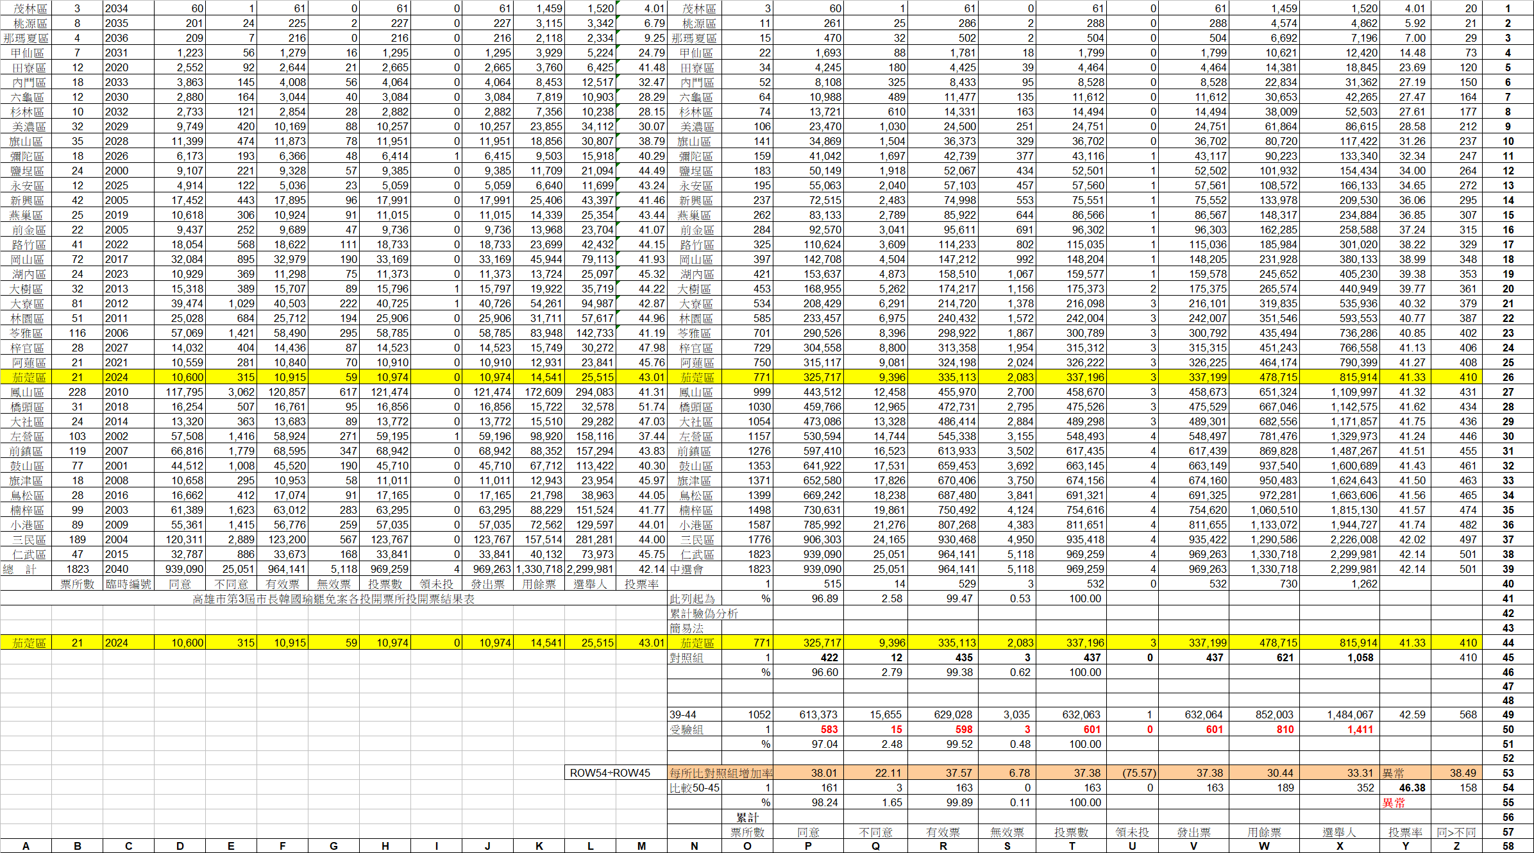Select the column label Z cell
Image resolution: width=1534 pixels, height=853 pixels.
click(x=1456, y=846)
